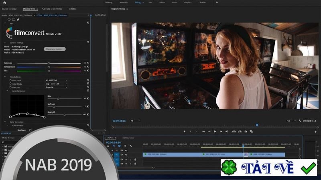Viewport: 321px width, 180px height.
Task: Click the grain Size slider handle
Action: 58,98
